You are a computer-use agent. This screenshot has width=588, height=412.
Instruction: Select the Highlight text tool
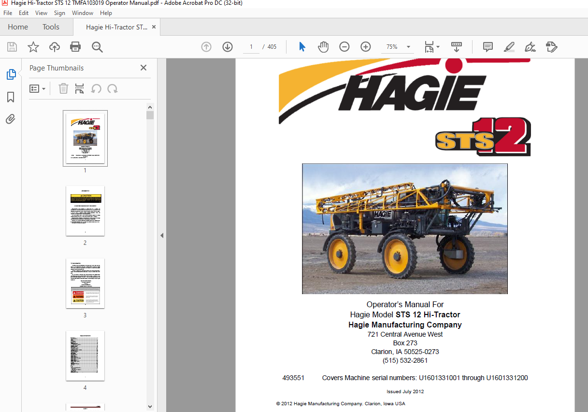pyautogui.click(x=509, y=47)
